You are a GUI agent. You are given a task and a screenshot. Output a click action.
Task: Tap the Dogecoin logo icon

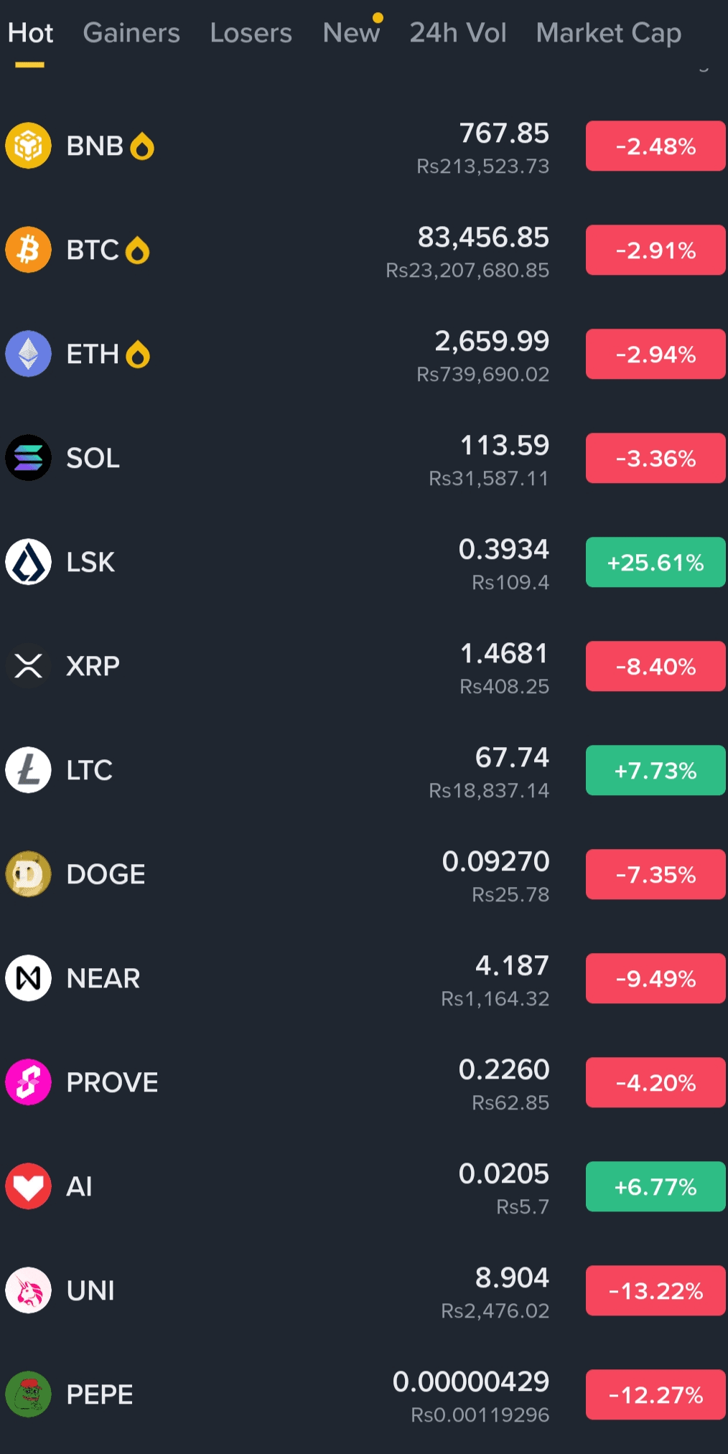point(28,874)
